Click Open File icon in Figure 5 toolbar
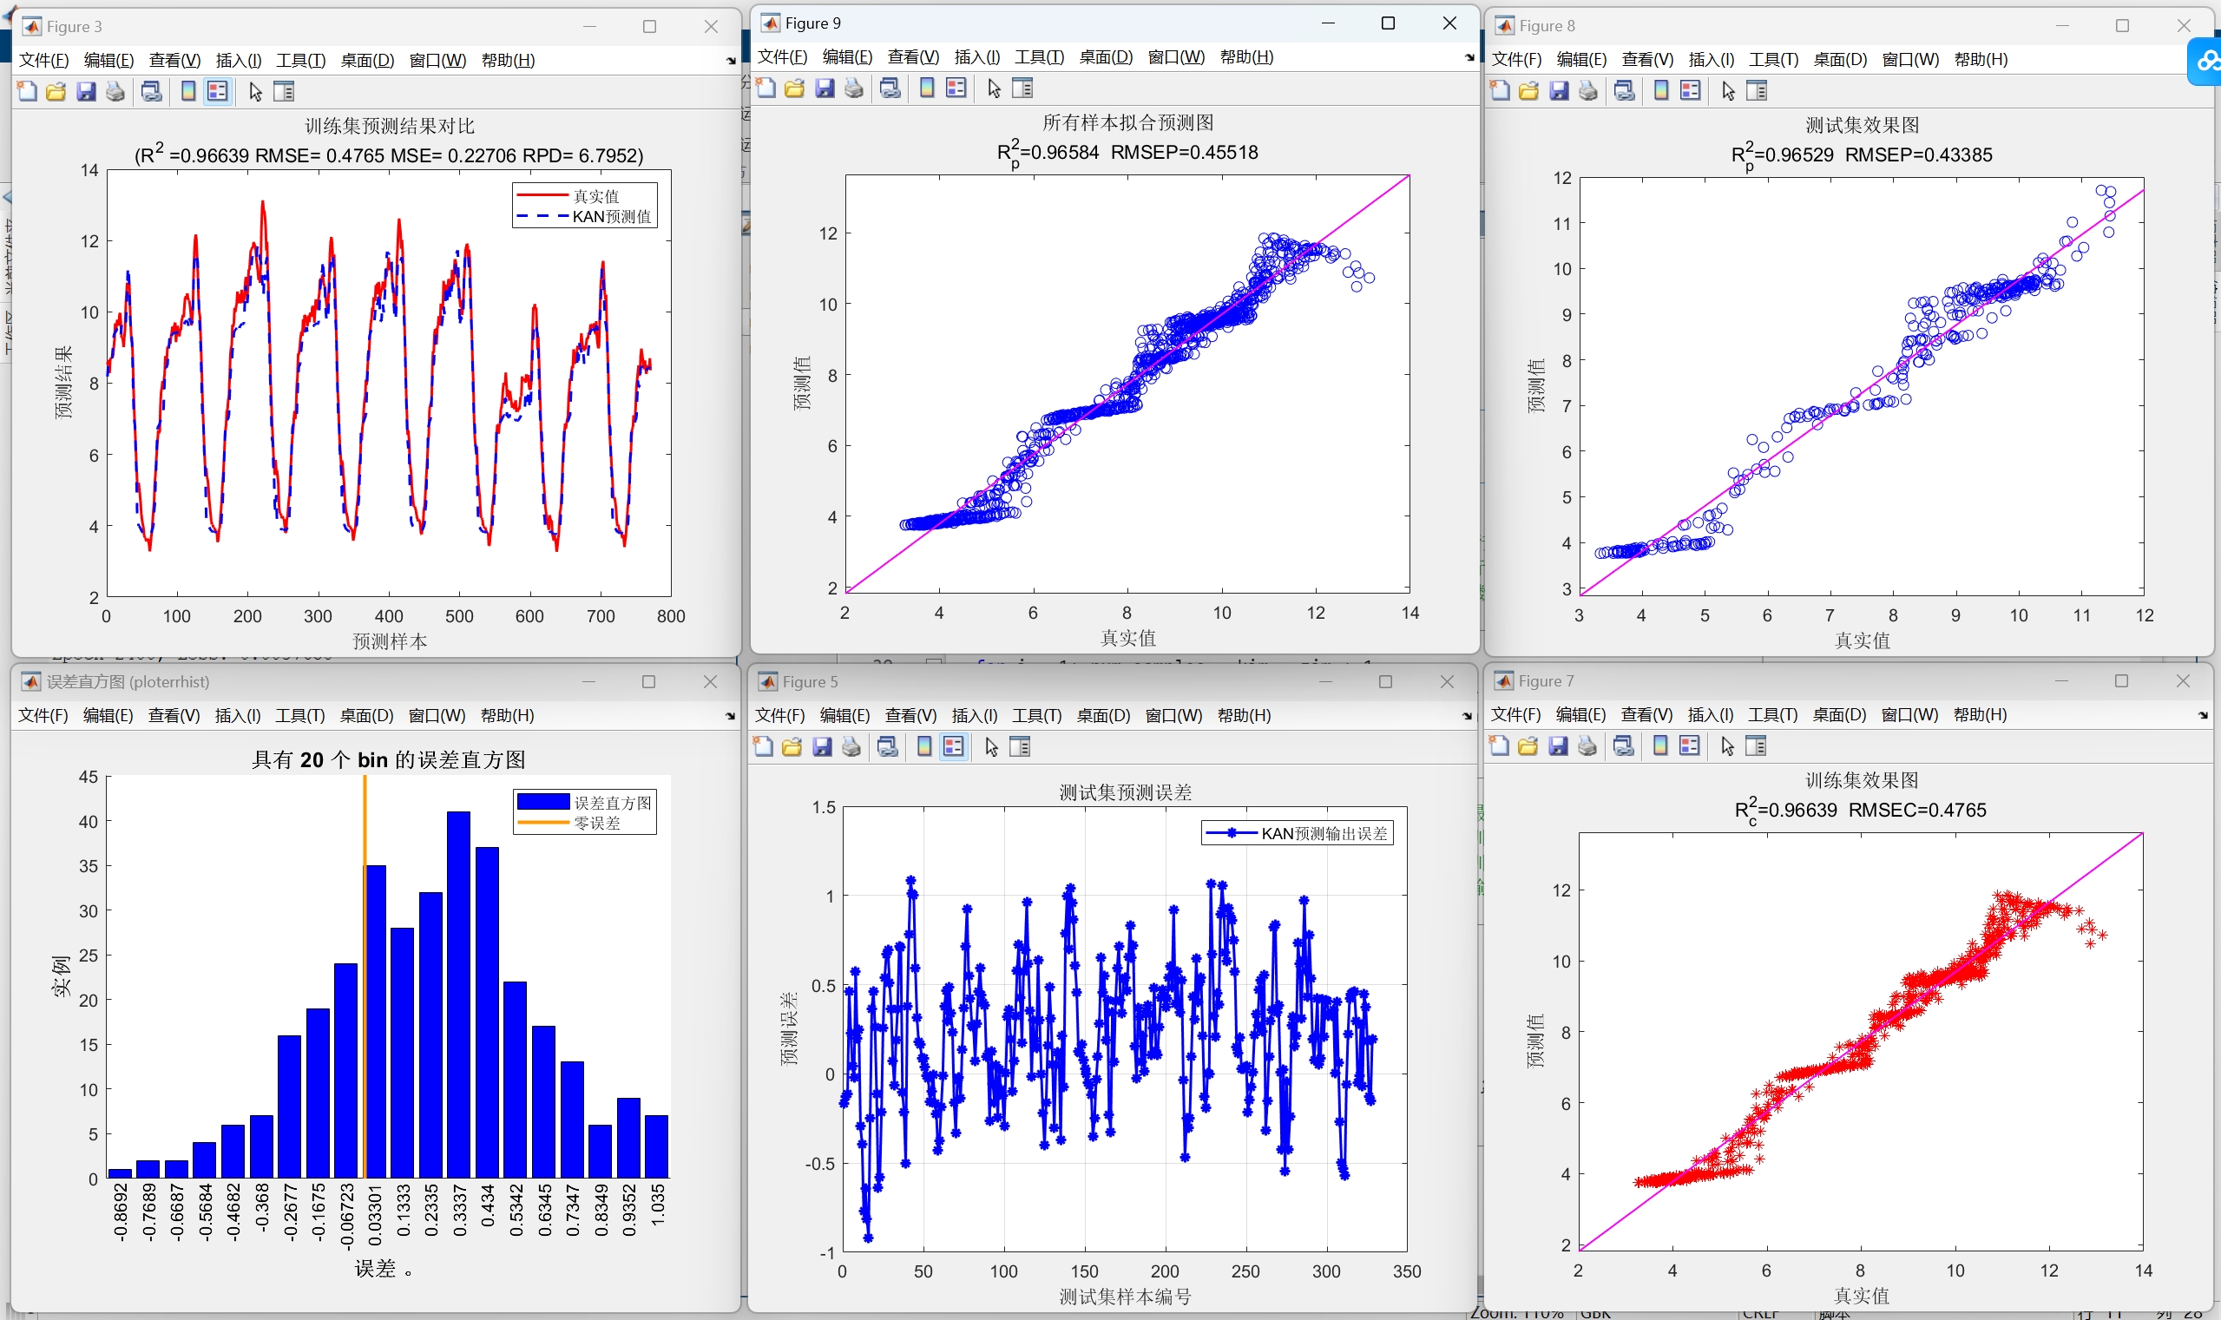The height and width of the screenshot is (1320, 2221). 792,747
